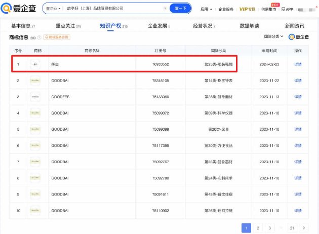Open thumbnail of GOODBAI 75091611
The width and height of the screenshot is (319, 234).
pyautogui.click(x=35, y=194)
